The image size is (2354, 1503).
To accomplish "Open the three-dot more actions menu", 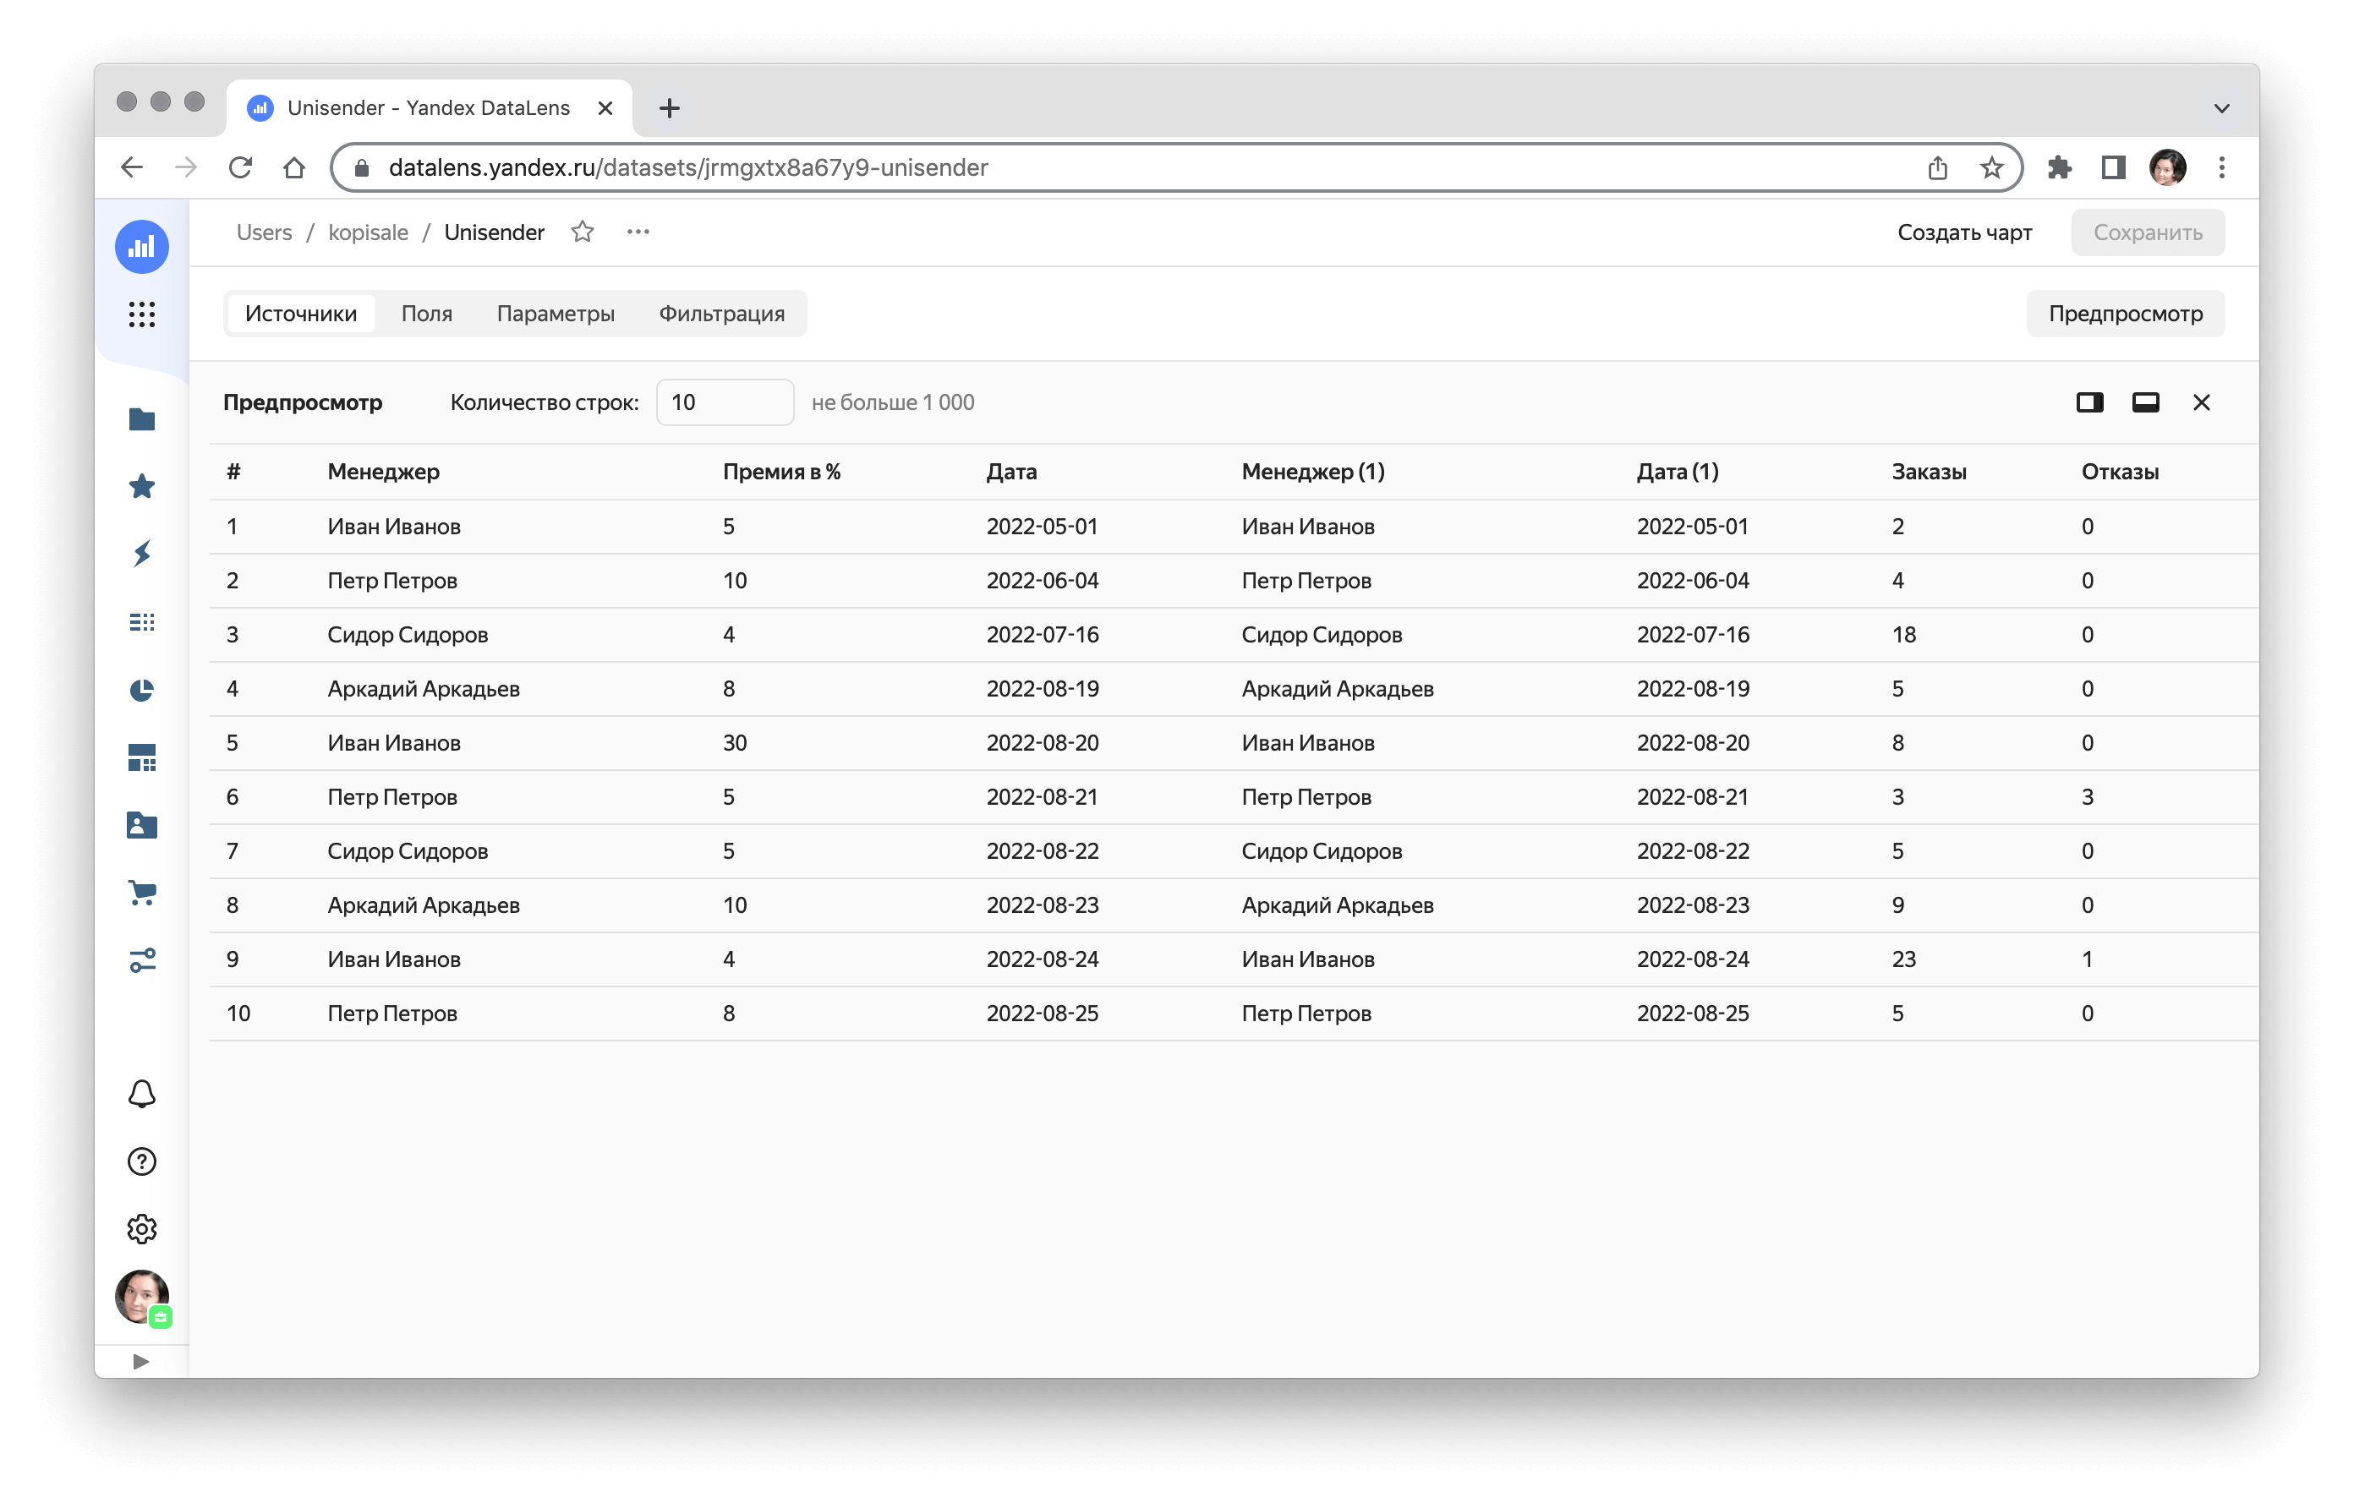I will click(x=638, y=232).
